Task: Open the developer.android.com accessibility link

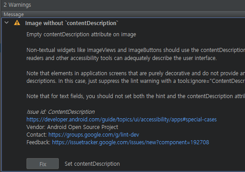Action: (122, 120)
